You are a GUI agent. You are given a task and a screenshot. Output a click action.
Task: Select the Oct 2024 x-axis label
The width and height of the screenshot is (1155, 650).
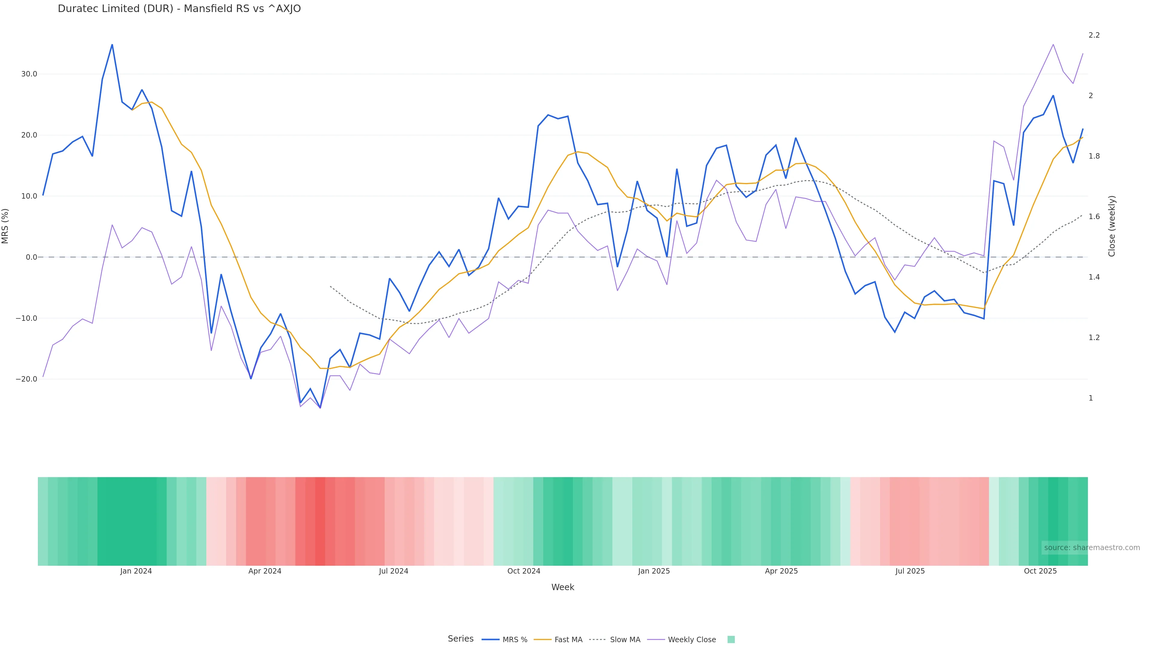524,571
